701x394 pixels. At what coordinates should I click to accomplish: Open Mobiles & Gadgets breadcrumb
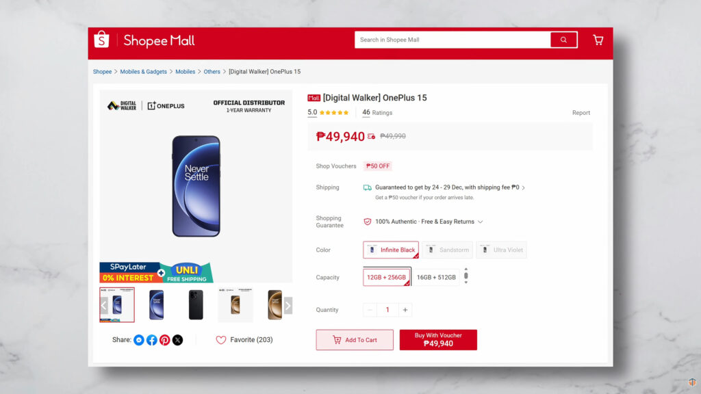click(x=143, y=72)
